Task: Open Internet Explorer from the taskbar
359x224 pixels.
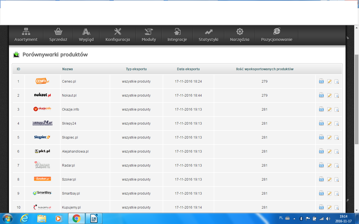Action: click(24, 218)
